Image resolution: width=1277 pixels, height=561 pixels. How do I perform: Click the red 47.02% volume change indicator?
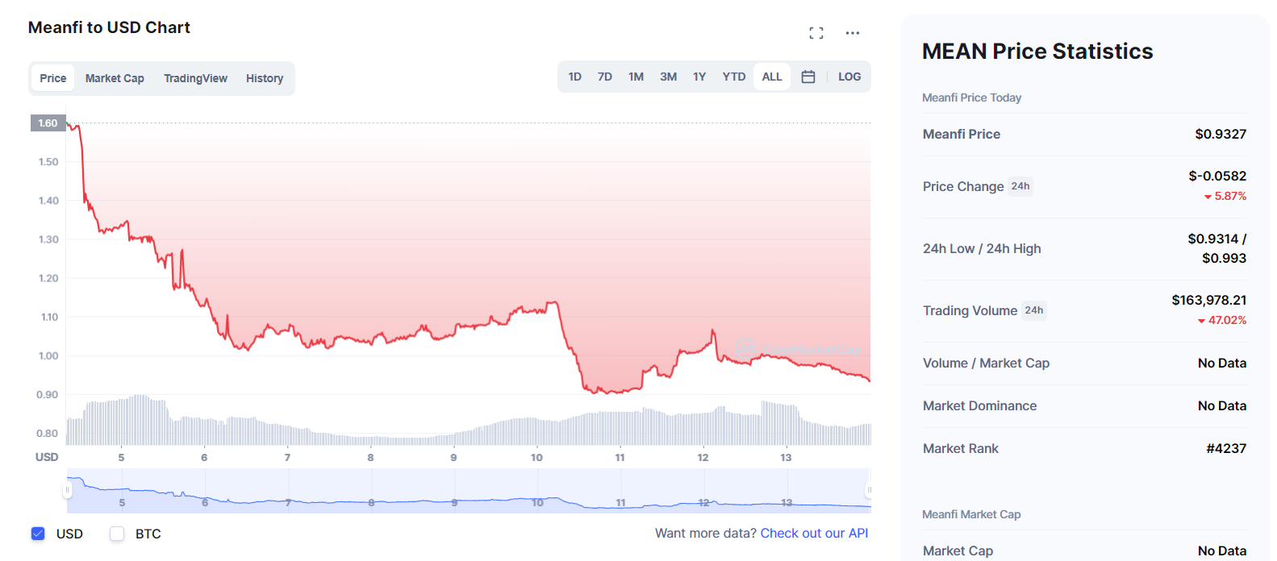click(x=1222, y=320)
